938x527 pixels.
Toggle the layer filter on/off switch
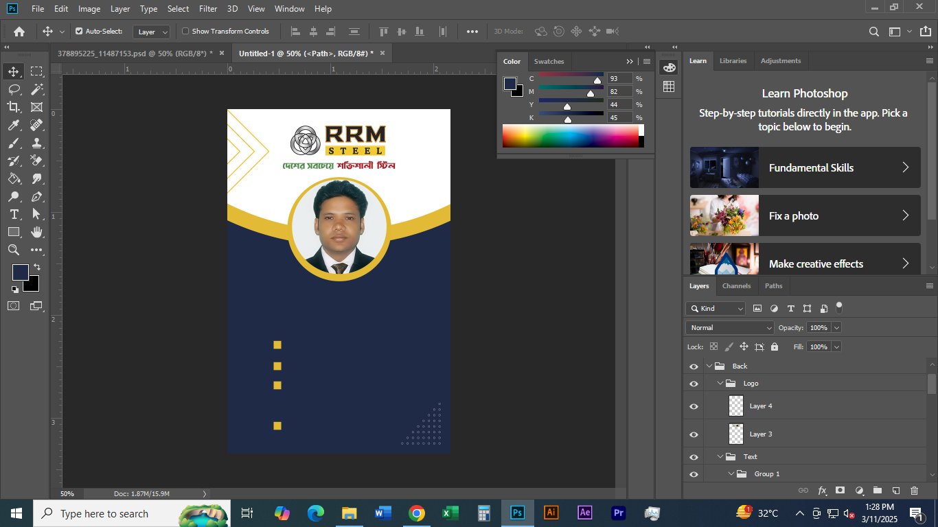[x=839, y=307]
